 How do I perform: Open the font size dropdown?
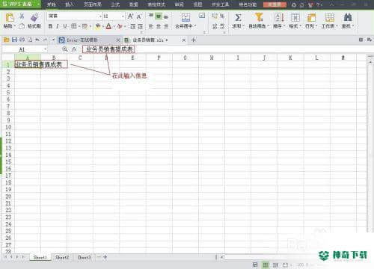[x=123, y=16]
